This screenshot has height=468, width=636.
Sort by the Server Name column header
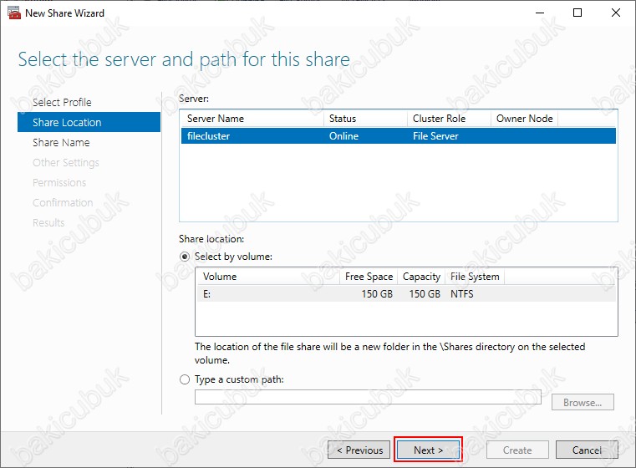pyautogui.click(x=252, y=119)
